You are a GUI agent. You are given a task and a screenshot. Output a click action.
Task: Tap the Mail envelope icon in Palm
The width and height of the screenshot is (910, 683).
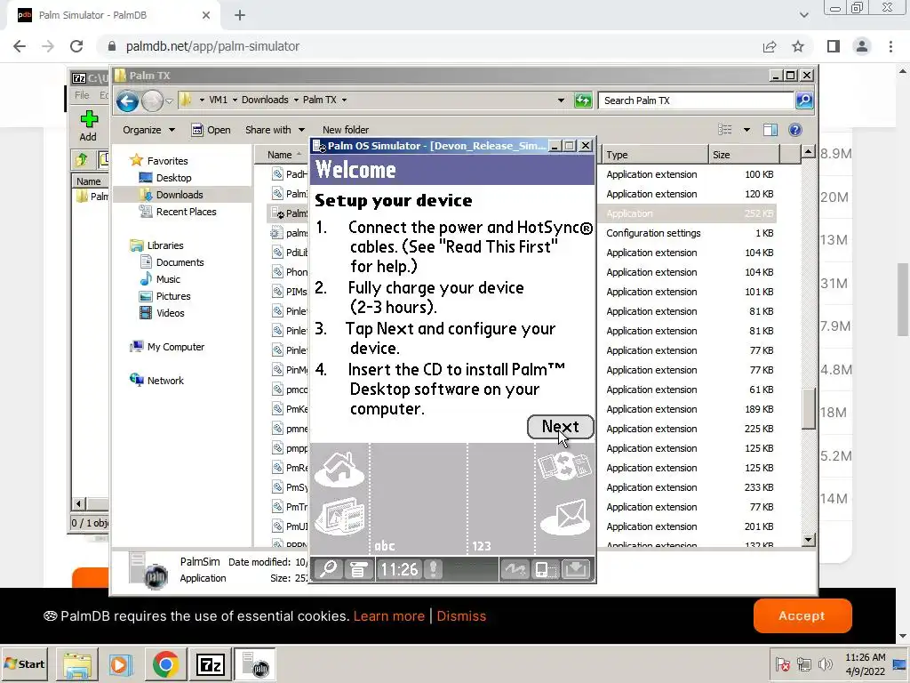[x=564, y=517]
